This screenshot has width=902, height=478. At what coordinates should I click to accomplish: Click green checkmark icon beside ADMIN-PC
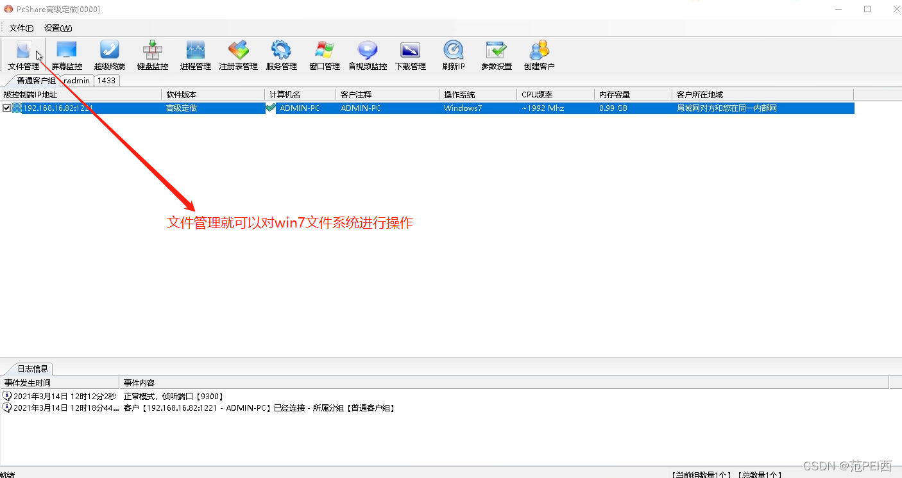(271, 108)
